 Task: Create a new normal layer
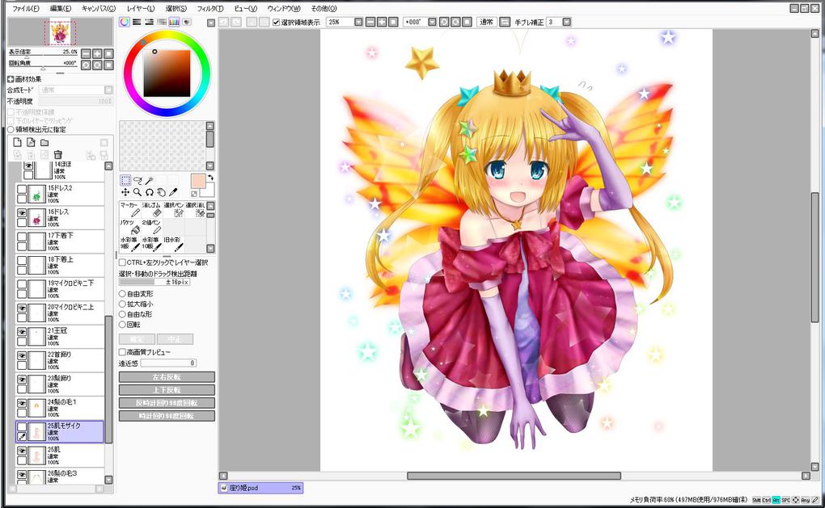click(x=17, y=142)
